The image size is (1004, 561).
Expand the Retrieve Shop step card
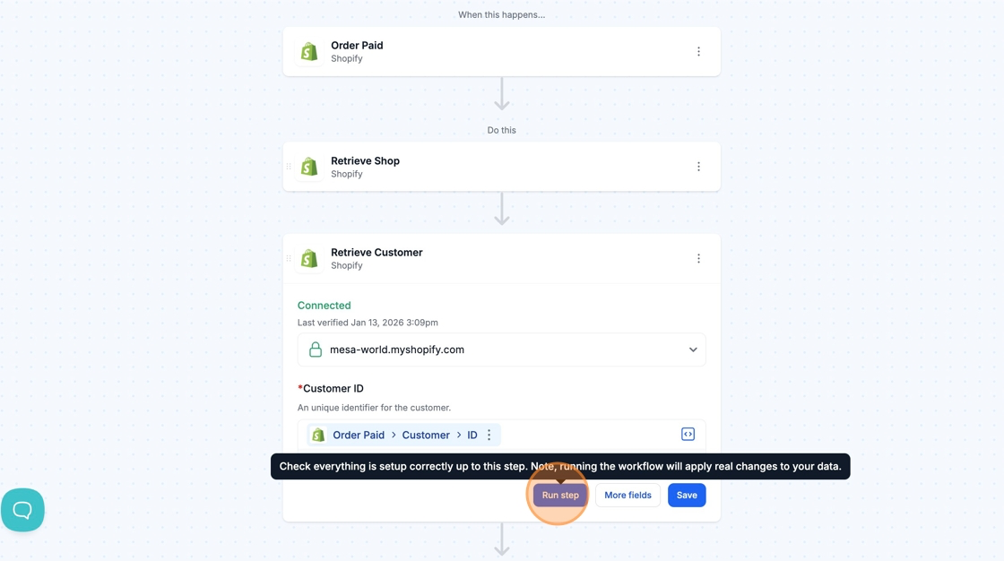(x=502, y=167)
